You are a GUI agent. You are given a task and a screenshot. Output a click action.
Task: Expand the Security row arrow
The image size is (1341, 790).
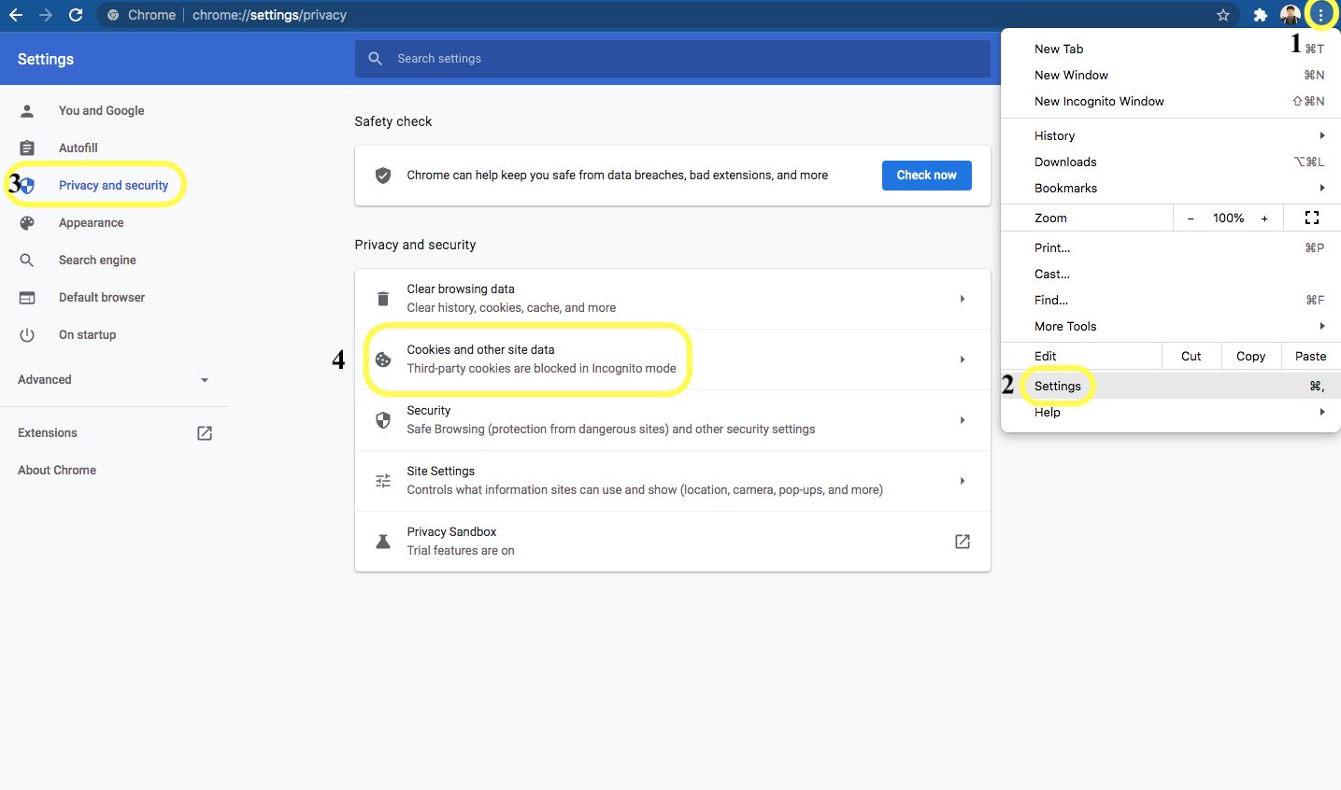963,420
